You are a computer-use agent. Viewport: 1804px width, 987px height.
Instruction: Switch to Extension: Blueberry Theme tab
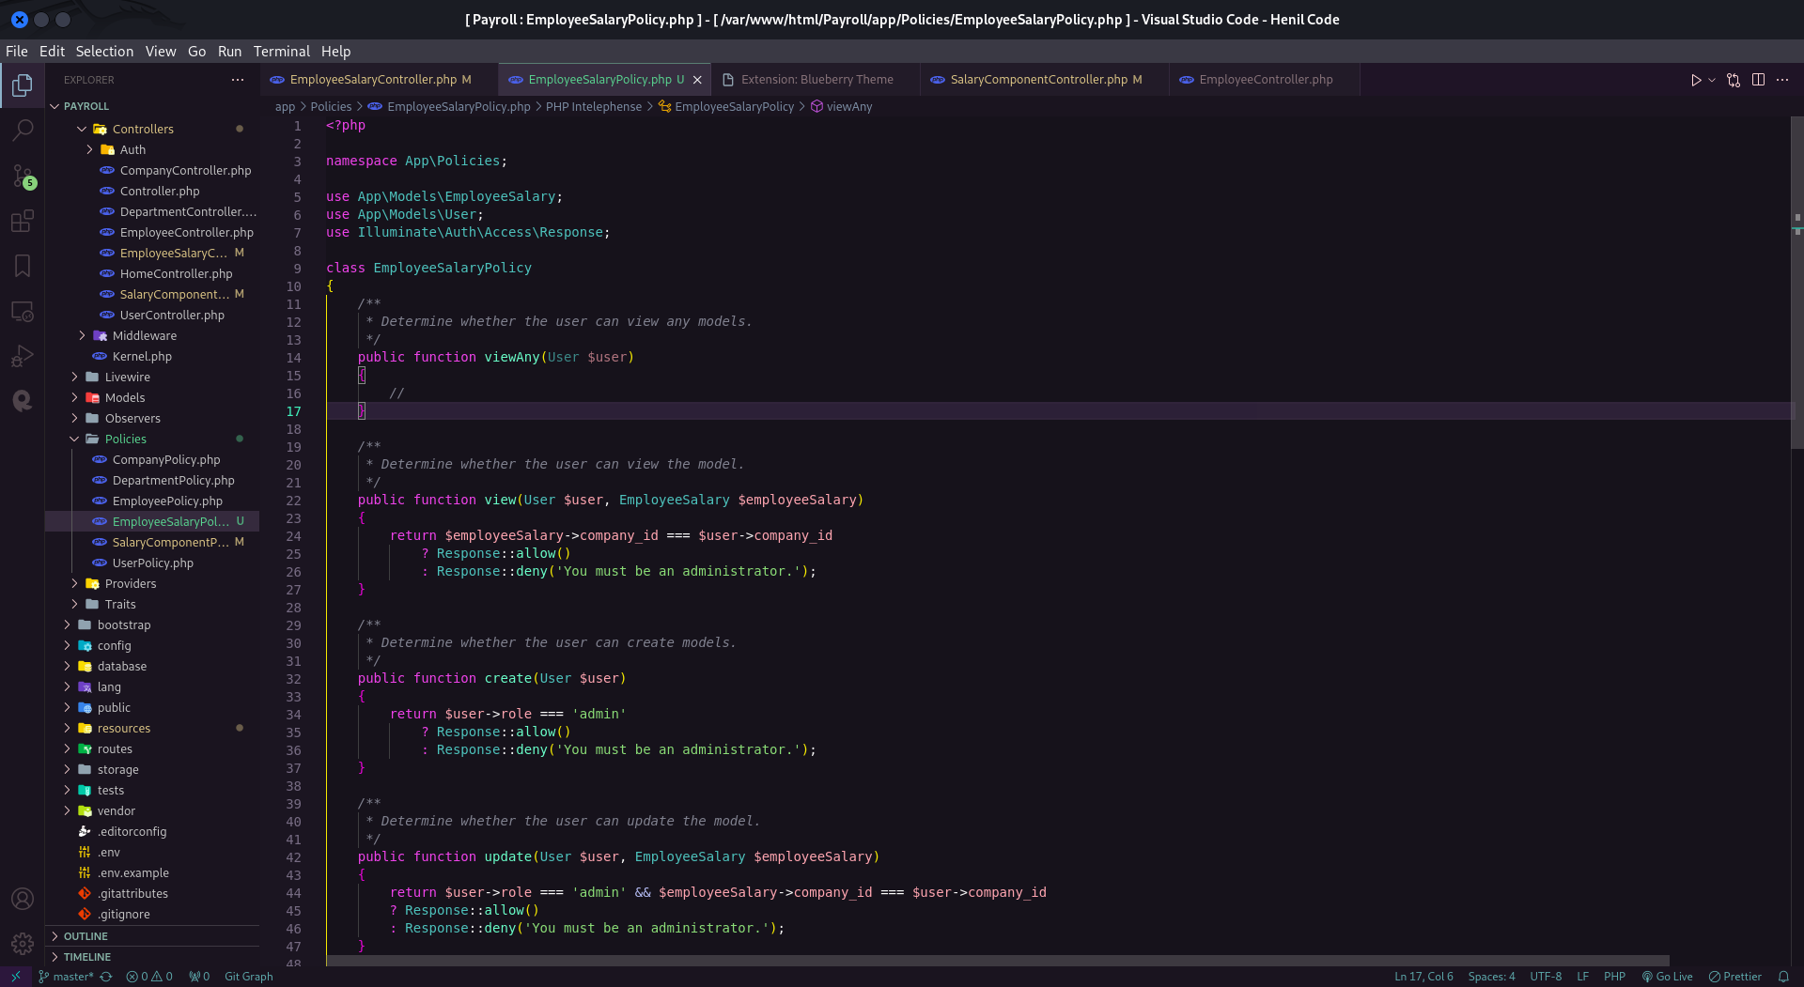point(816,80)
